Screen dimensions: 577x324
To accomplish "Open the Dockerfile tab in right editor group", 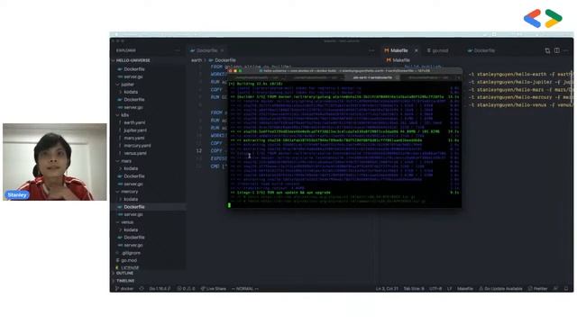I will click(x=481, y=50).
